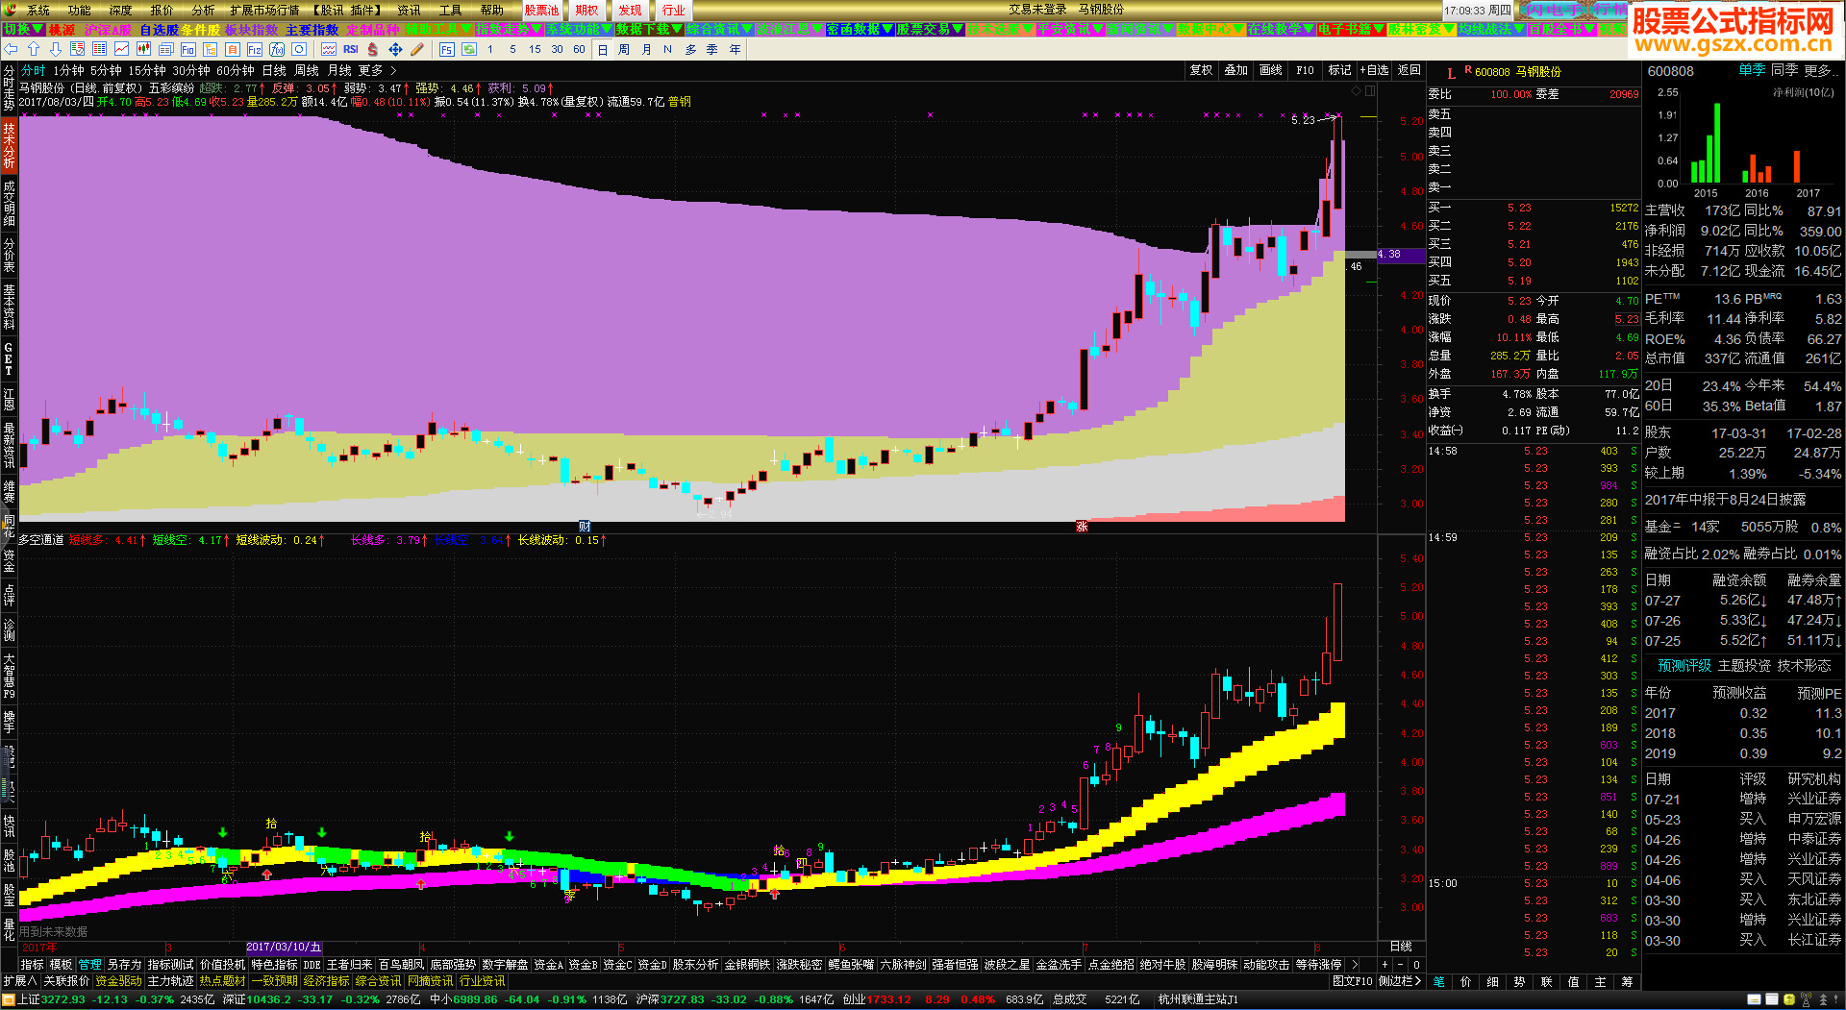The image size is (1846, 1010).
Task: Click the 单季 single-quarter option
Action: pyautogui.click(x=1752, y=71)
